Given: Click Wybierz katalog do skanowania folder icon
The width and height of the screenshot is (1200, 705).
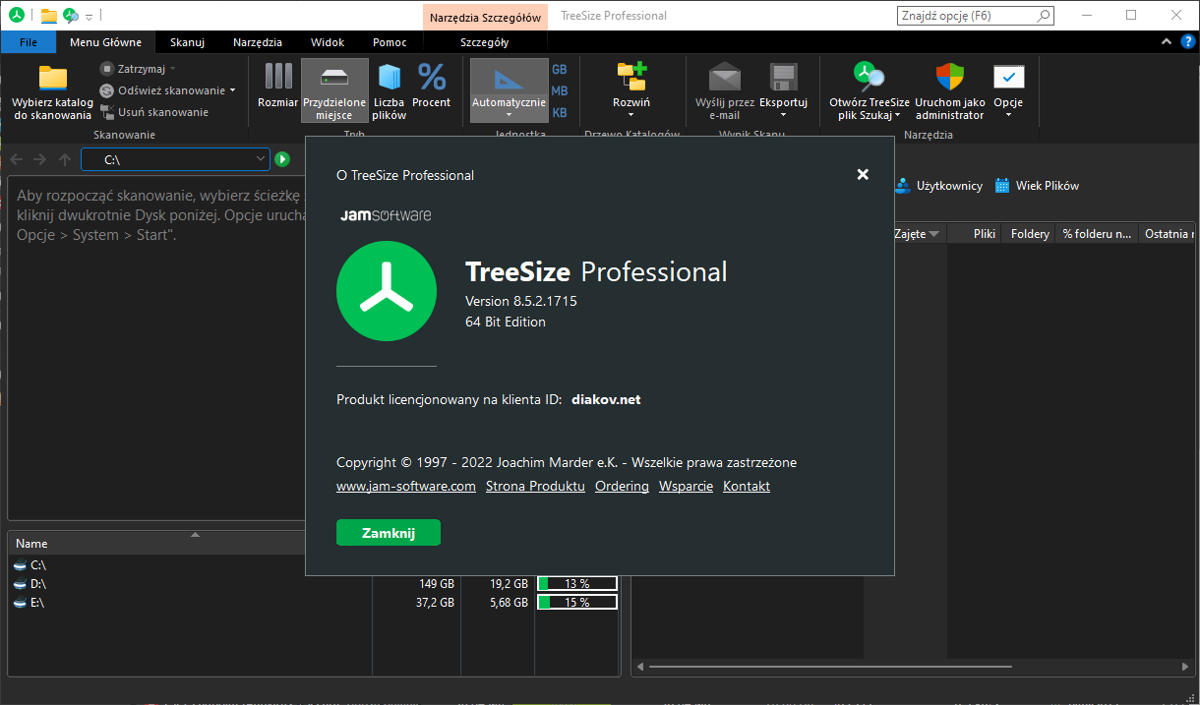Looking at the screenshot, I should (x=52, y=79).
